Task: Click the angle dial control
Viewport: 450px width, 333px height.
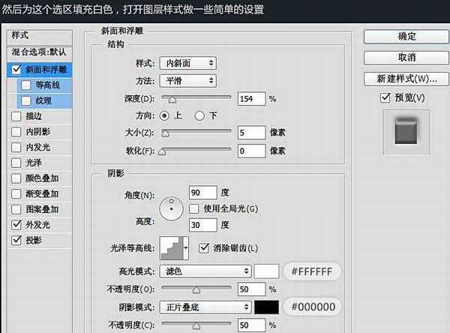Action: point(173,209)
